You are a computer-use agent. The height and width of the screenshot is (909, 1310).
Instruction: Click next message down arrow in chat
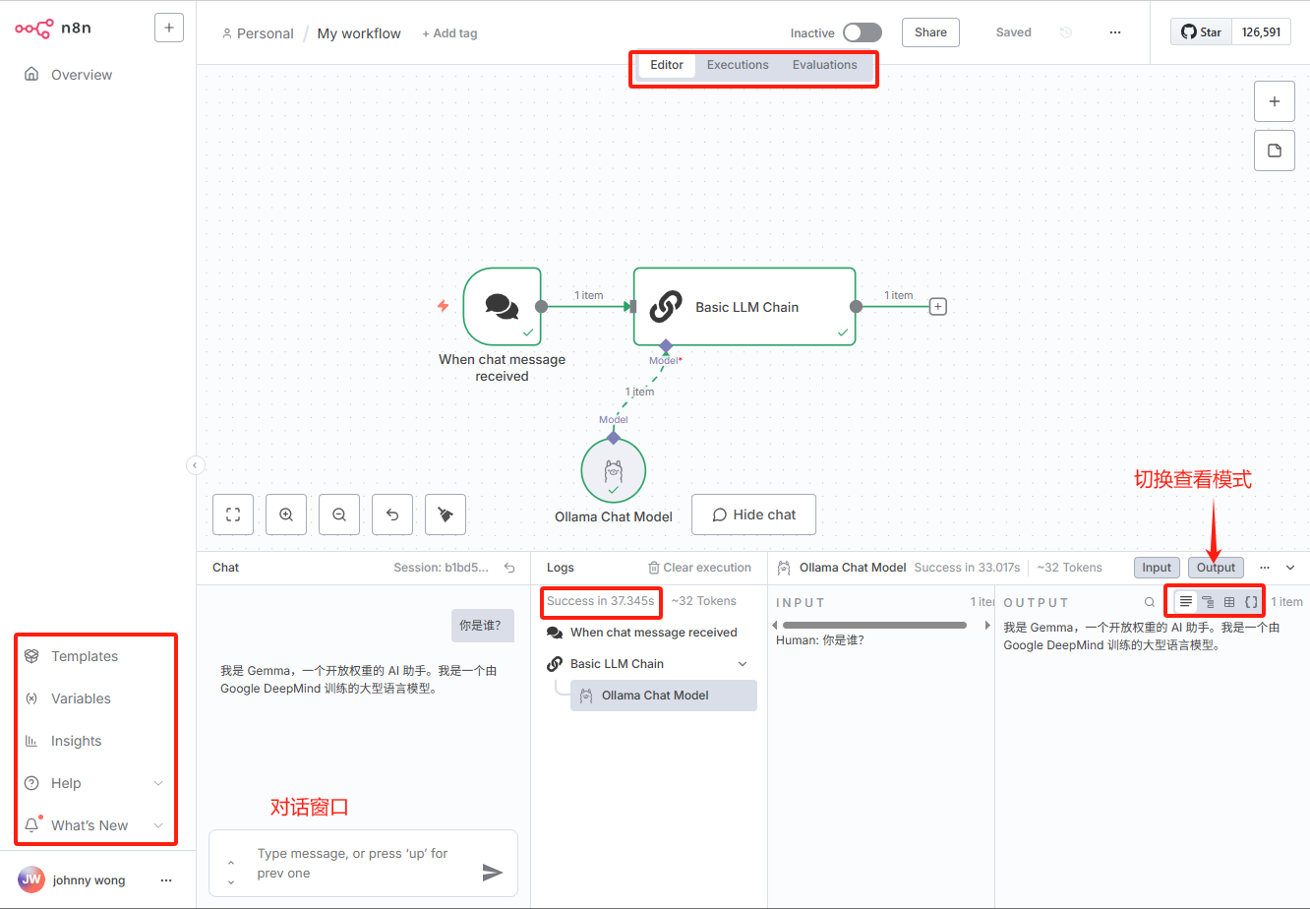231,881
